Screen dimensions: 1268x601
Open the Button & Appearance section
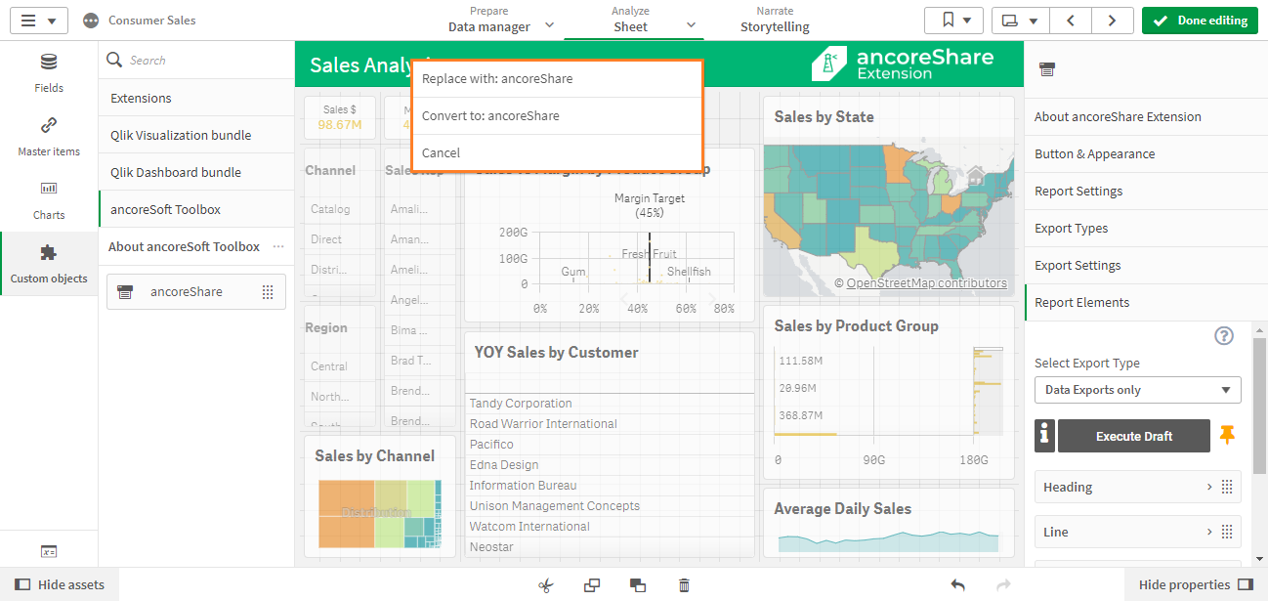click(1146, 153)
